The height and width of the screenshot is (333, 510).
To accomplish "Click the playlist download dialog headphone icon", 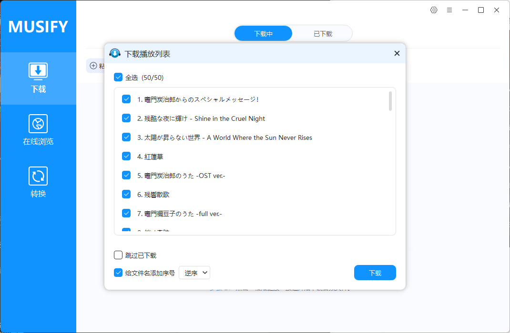I will pyautogui.click(x=115, y=53).
